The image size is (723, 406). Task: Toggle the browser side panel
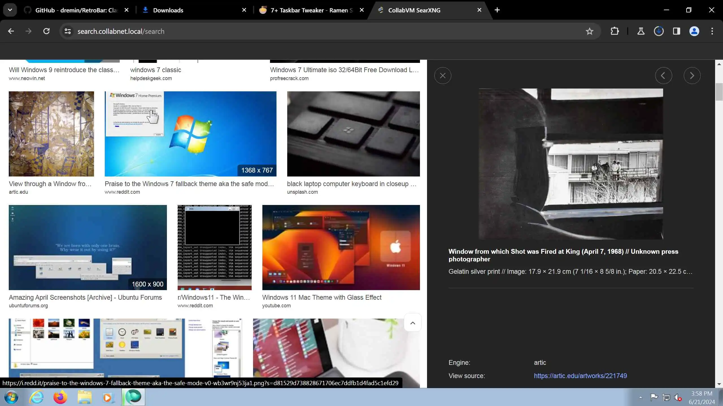[x=676, y=31]
